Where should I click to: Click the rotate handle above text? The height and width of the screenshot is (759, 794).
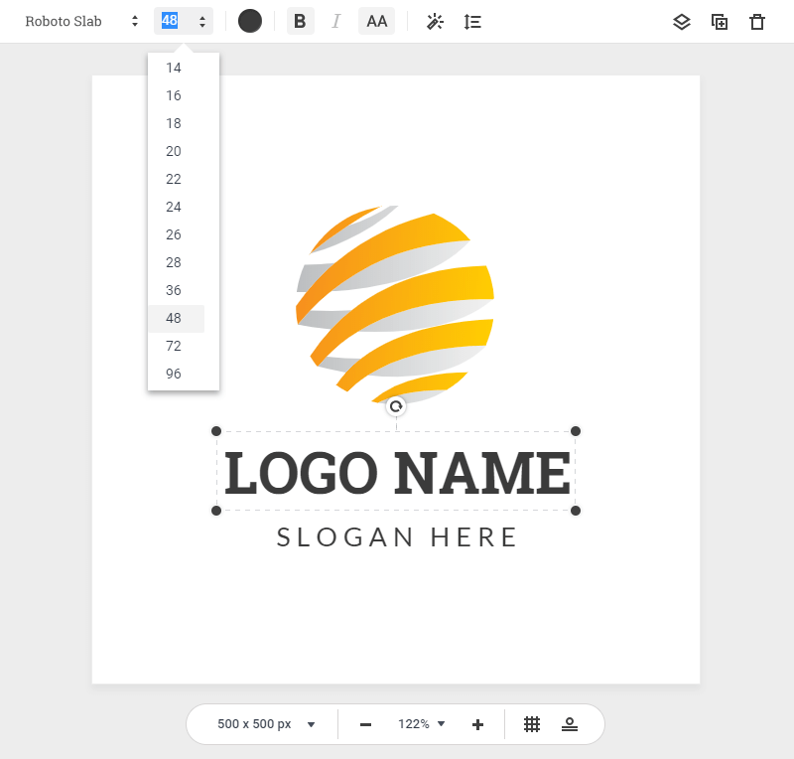tap(396, 406)
